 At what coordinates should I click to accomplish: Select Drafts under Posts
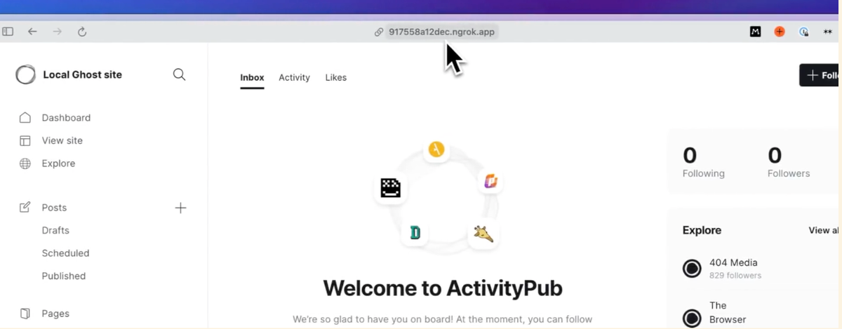tap(55, 230)
